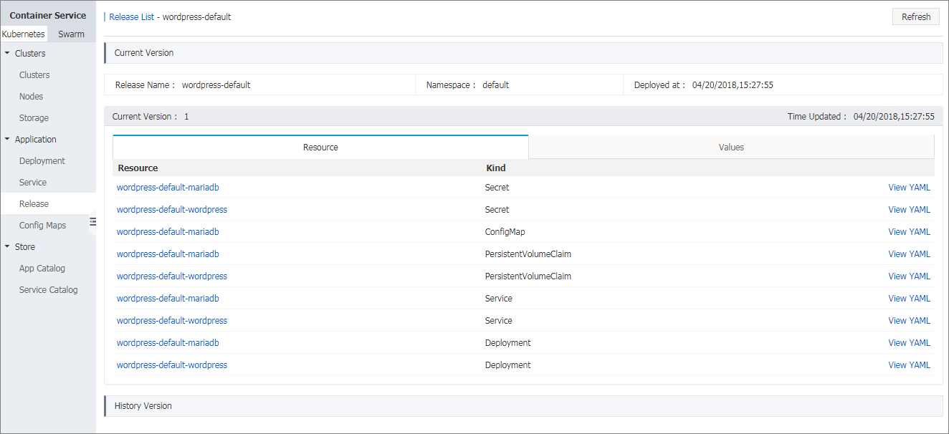
Task: Click the Namespace value default
Action: click(x=495, y=85)
